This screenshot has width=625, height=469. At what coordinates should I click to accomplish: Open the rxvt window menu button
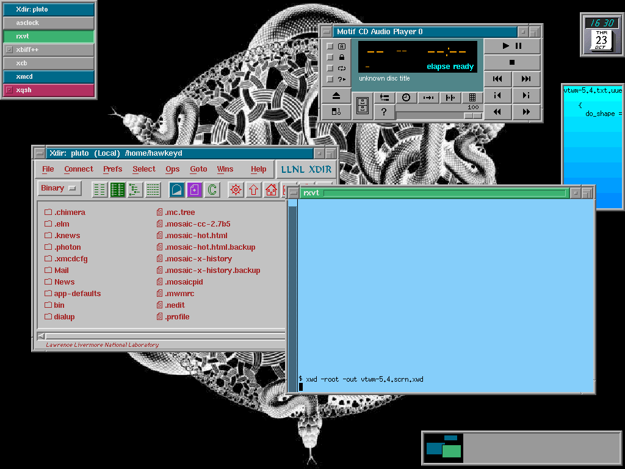[x=294, y=193]
